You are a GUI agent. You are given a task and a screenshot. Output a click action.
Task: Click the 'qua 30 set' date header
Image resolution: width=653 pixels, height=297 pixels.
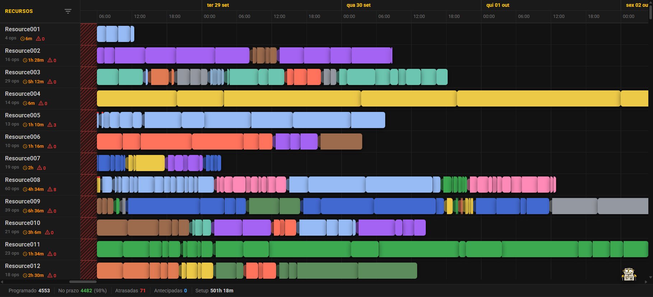[359, 5]
